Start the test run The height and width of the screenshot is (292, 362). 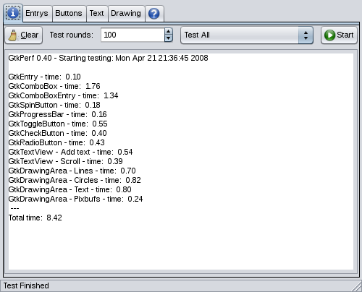pyautogui.click(x=339, y=35)
